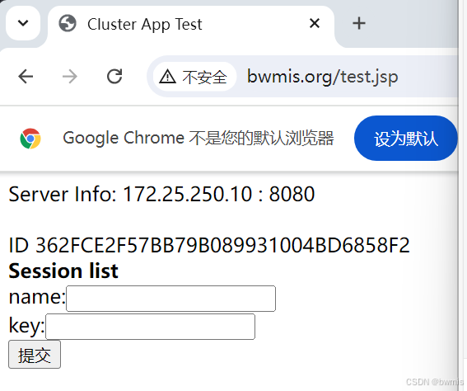The image size is (467, 391).
Task: Click the 提交 submit button
Action: click(35, 355)
